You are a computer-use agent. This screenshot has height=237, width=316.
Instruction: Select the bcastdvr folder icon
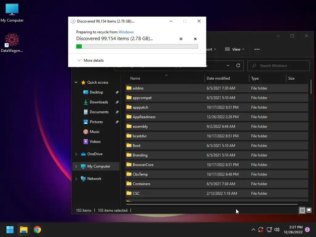[129, 136]
